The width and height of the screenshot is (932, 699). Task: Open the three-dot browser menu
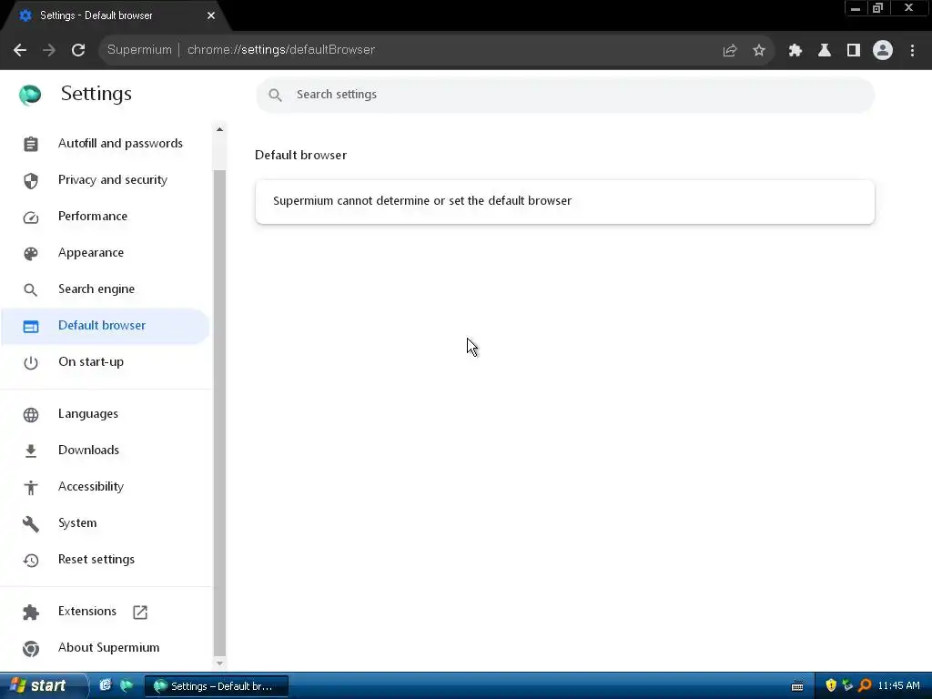tap(912, 50)
